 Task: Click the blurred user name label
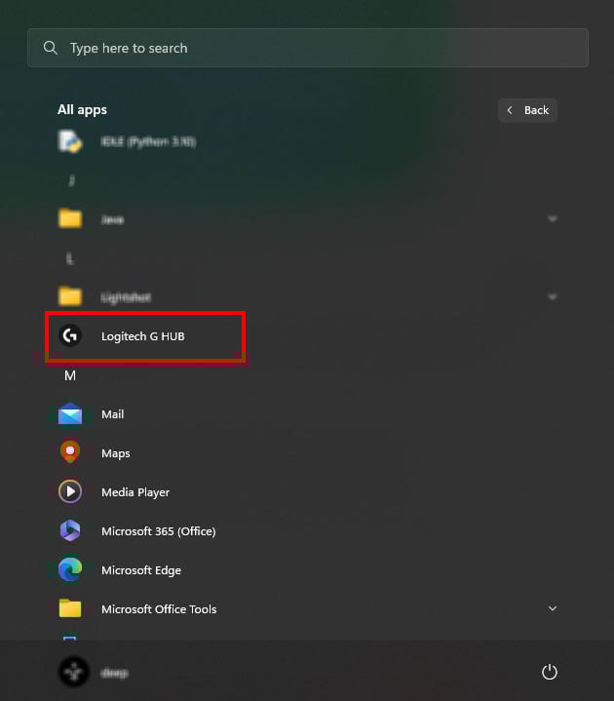pos(114,673)
